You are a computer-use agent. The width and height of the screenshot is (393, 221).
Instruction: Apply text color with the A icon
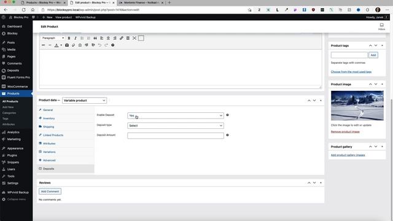[56, 45]
